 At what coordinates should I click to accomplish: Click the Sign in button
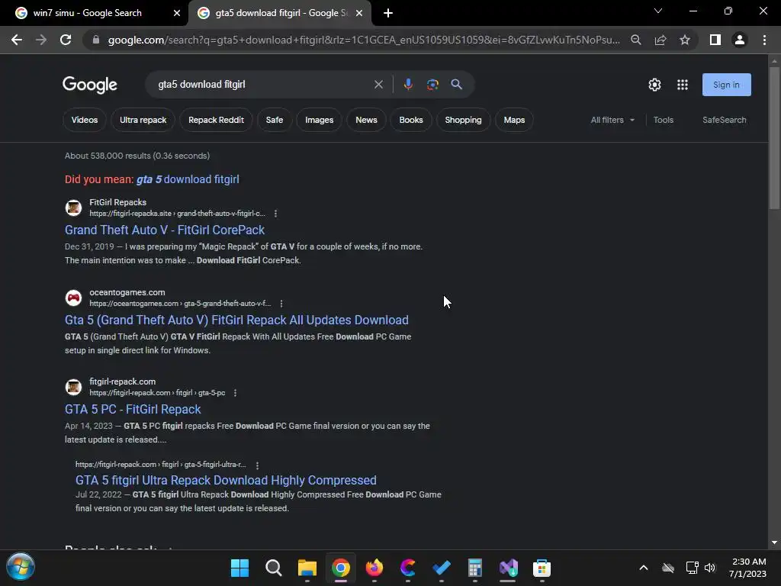(727, 85)
